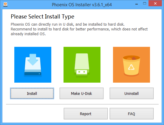Click the blue hard disk install tile
This screenshot has width=164, height=125.
point(33,65)
